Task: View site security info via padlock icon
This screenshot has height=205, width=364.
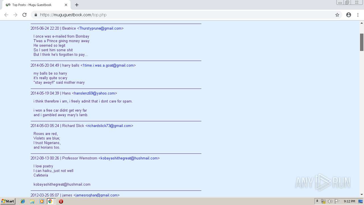Action: point(36,15)
